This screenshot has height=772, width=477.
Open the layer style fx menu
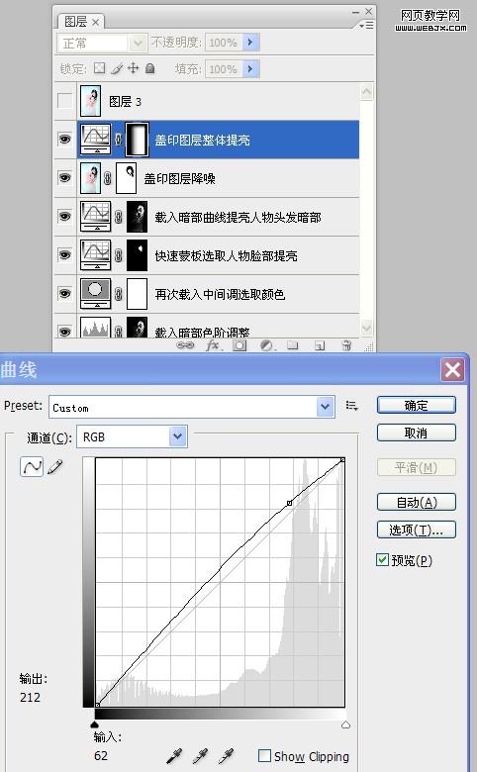click(x=213, y=345)
